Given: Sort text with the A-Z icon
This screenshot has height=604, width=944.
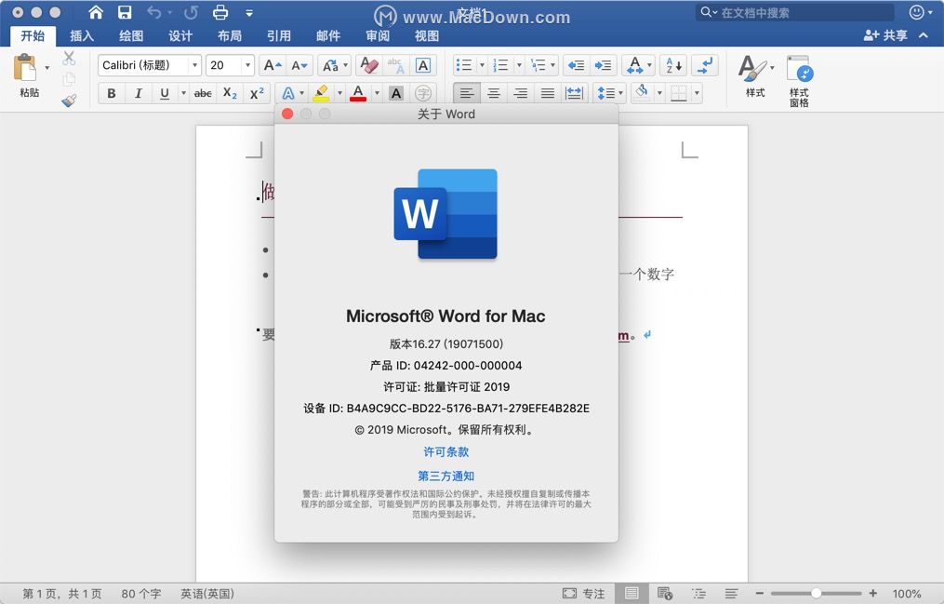Looking at the screenshot, I should pos(673,65).
